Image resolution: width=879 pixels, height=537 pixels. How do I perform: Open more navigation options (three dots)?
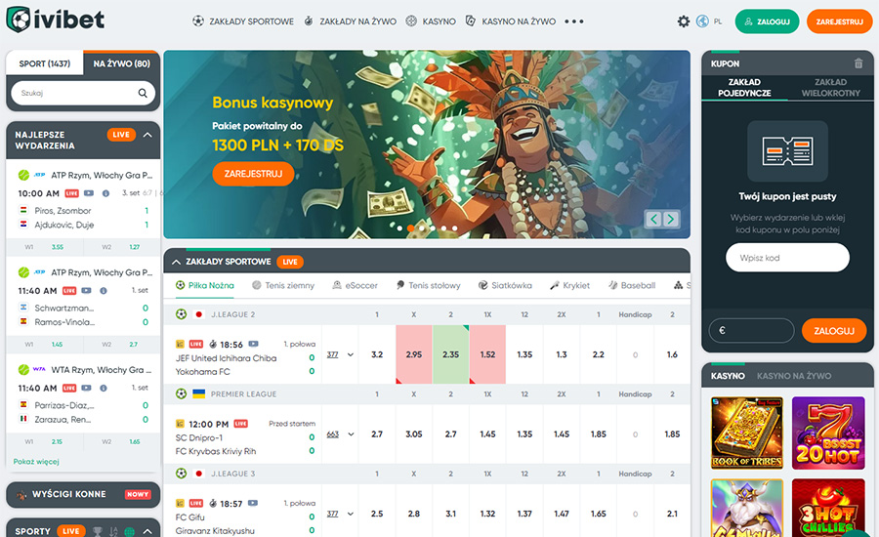(x=574, y=21)
